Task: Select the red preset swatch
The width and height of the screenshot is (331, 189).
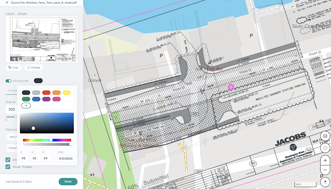Action: (46, 92)
